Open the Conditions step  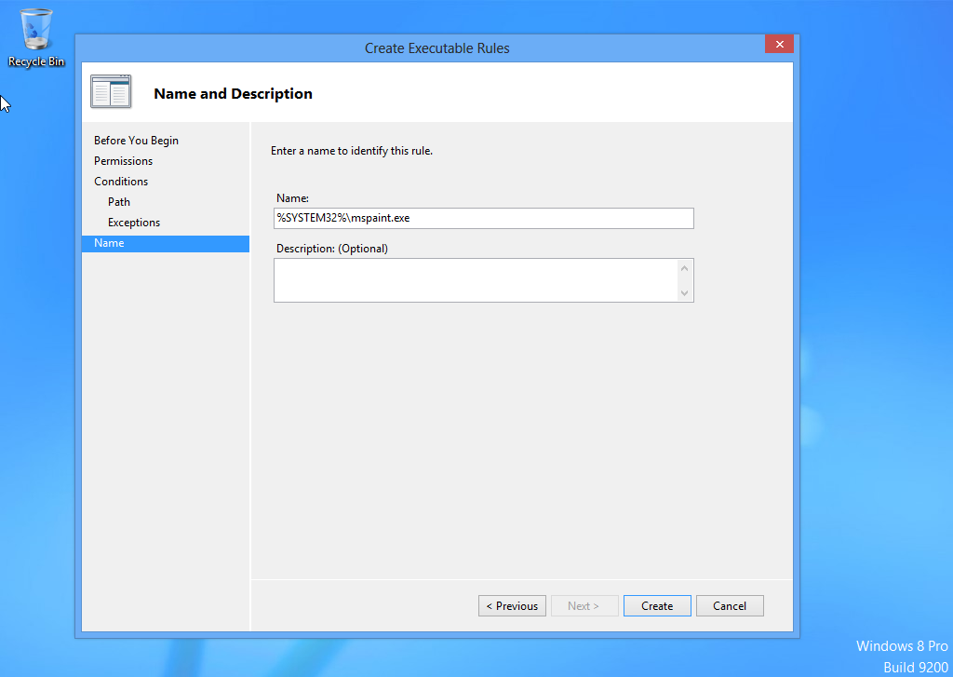tap(121, 182)
